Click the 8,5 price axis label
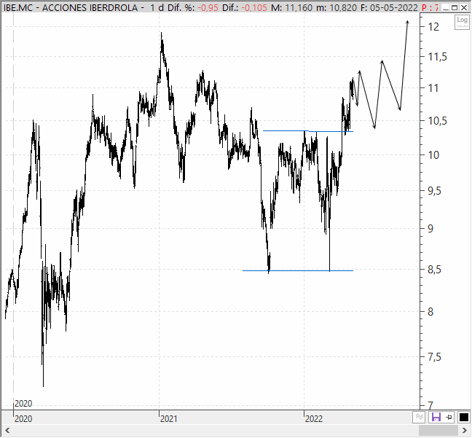The image size is (472, 438). [x=435, y=270]
